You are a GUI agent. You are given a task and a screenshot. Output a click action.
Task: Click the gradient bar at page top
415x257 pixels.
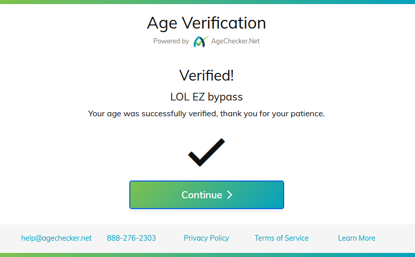coord(207,2)
